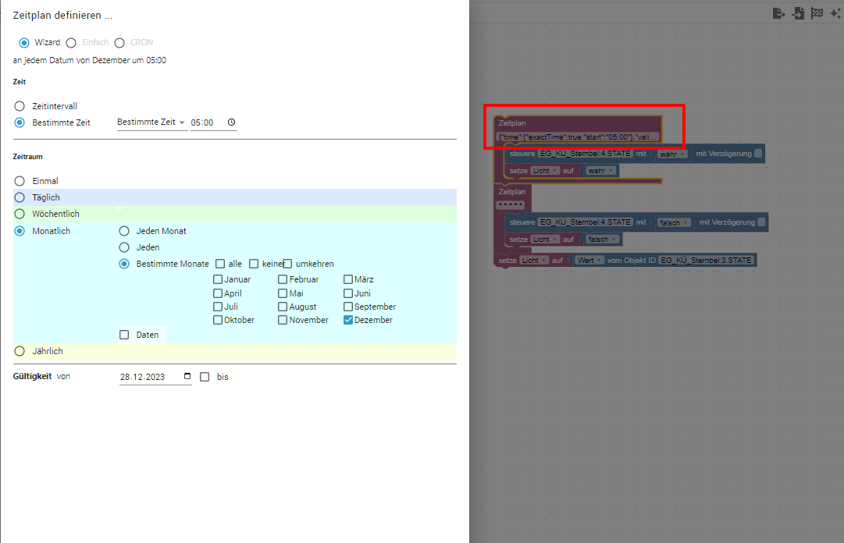Click the import blocks icon in toolbar
Screen dimensions: 844x543
click(x=798, y=13)
